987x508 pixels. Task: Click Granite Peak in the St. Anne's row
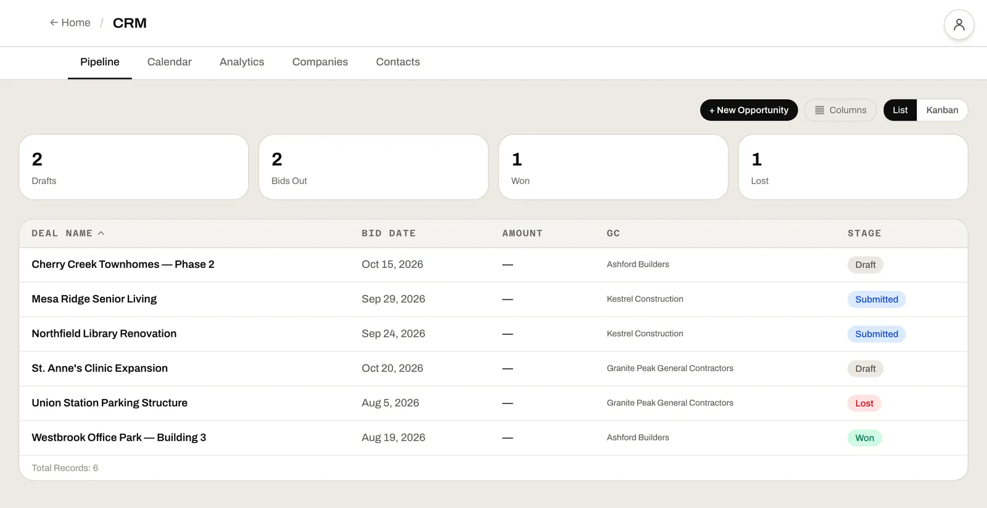670,368
